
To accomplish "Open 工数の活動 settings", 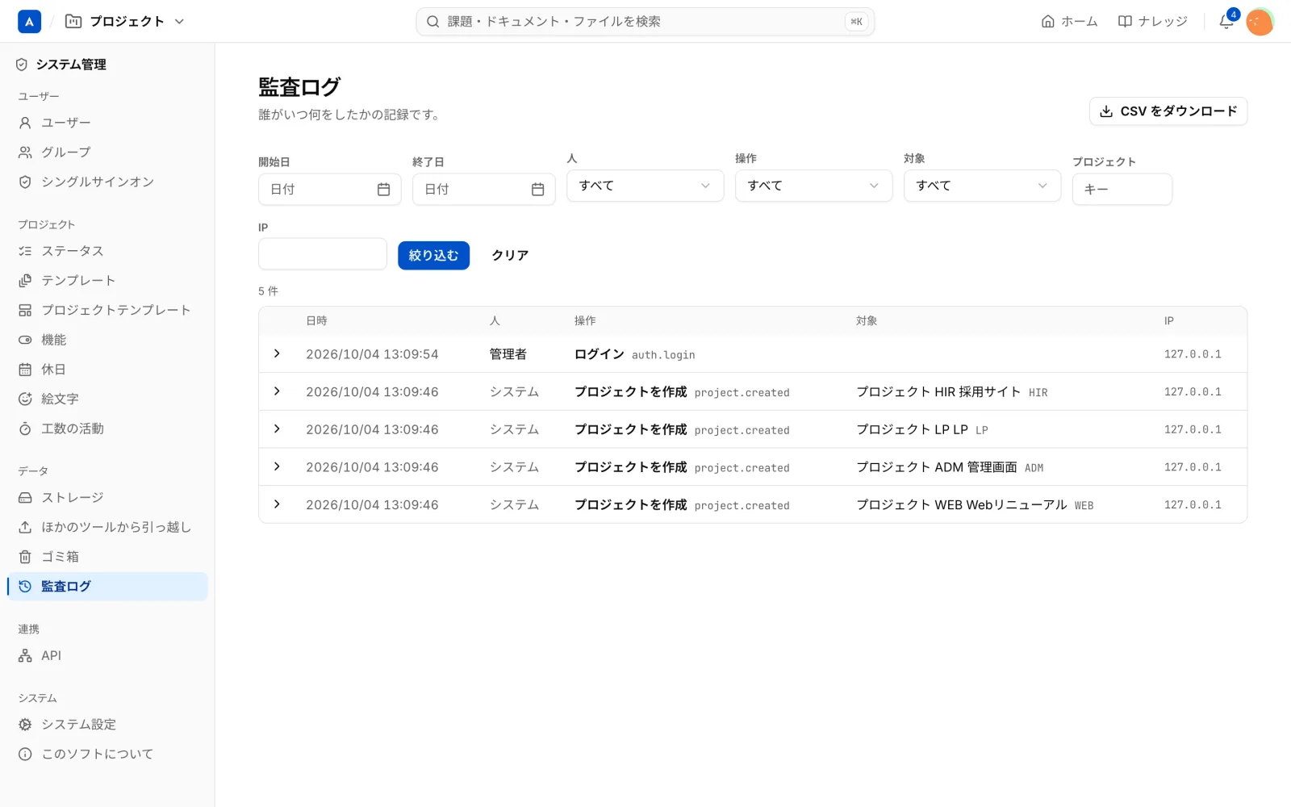I will click(107, 429).
